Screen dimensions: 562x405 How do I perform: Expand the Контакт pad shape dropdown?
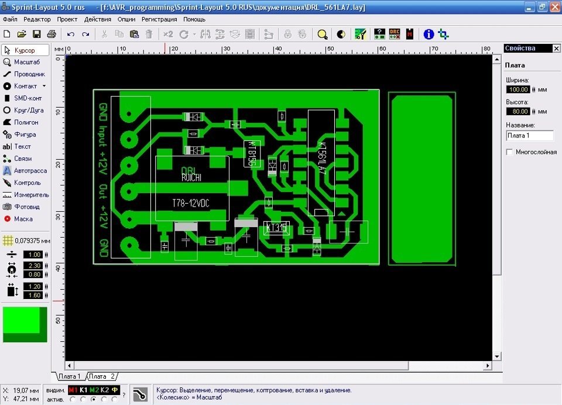[44, 86]
